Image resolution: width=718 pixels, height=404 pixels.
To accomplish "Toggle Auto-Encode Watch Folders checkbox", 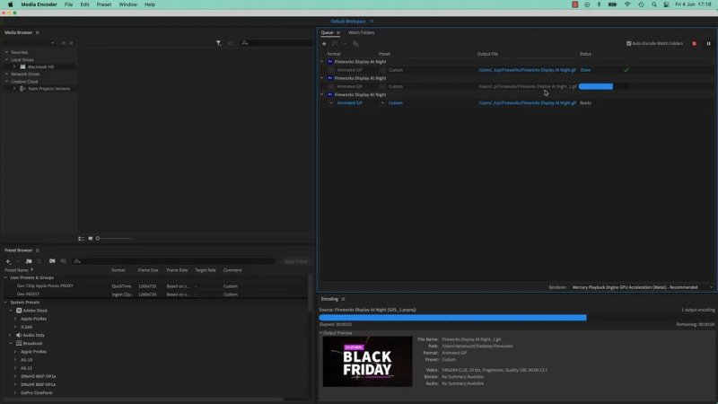I will (x=629, y=43).
